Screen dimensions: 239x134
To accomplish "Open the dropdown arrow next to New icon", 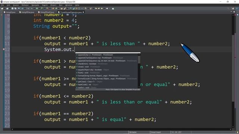I will click(x=4, y=9).
